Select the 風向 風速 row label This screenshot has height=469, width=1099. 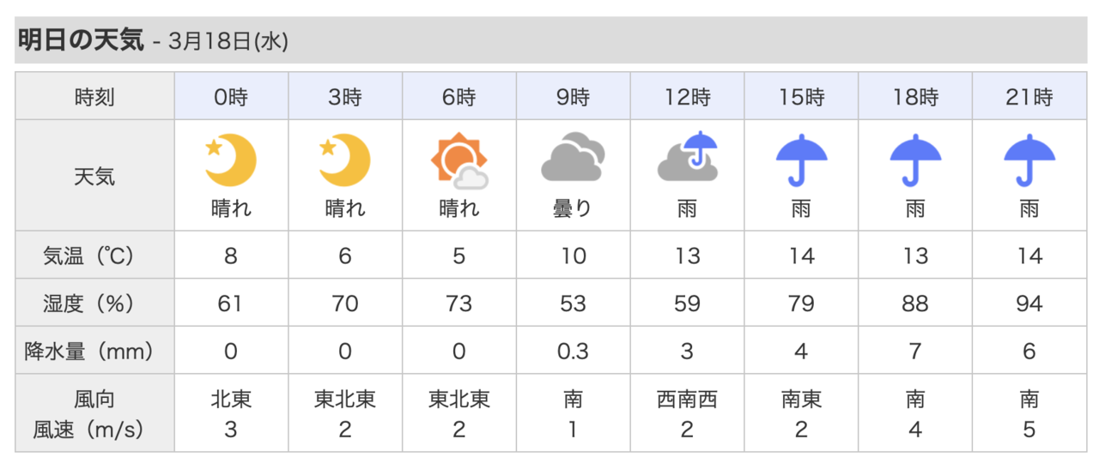[x=94, y=413]
